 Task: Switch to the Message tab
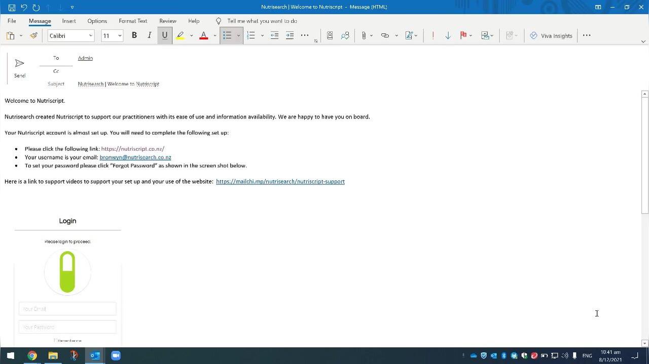pyautogui.click(x=40, y=21)
